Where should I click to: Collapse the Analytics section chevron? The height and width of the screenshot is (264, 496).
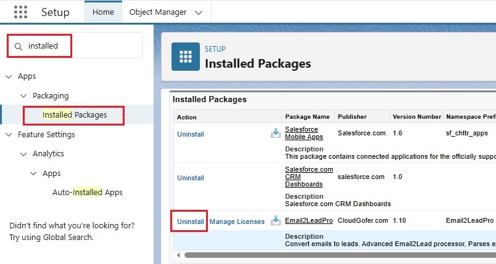(x=23, y=154)
